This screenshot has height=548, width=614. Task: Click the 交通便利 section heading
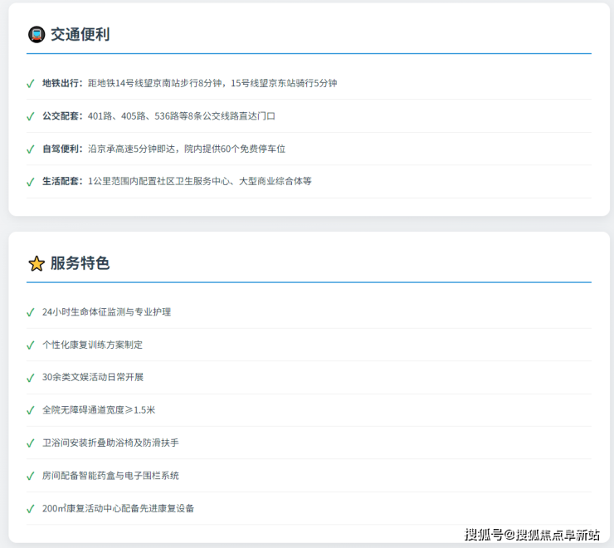[80, 34]
